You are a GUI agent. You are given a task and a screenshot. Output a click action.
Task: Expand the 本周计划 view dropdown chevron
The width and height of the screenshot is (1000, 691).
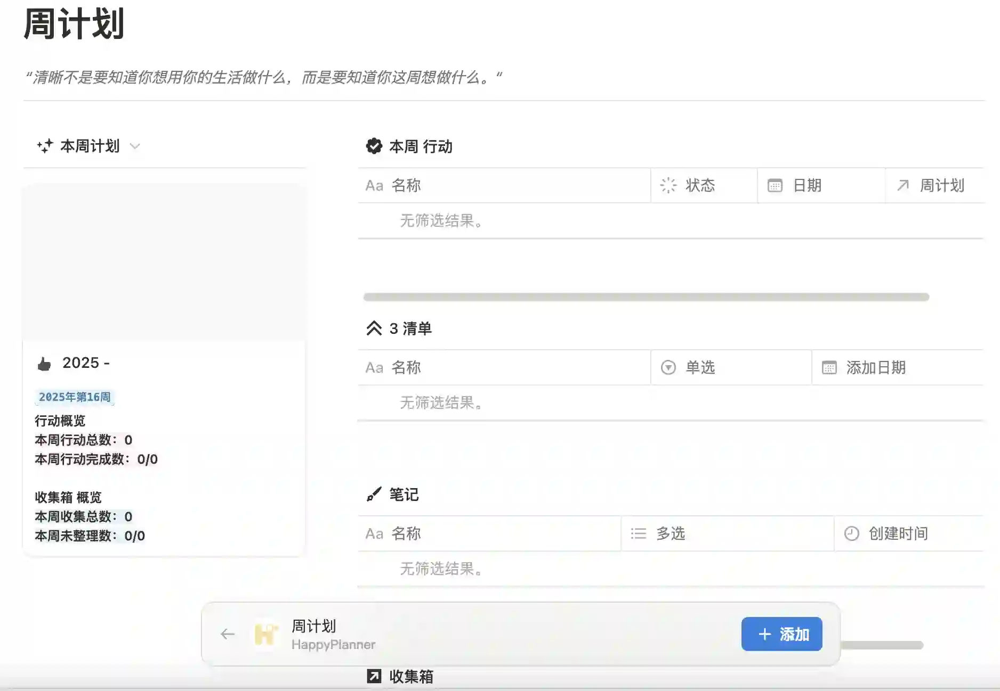click(x=135, y=146)
